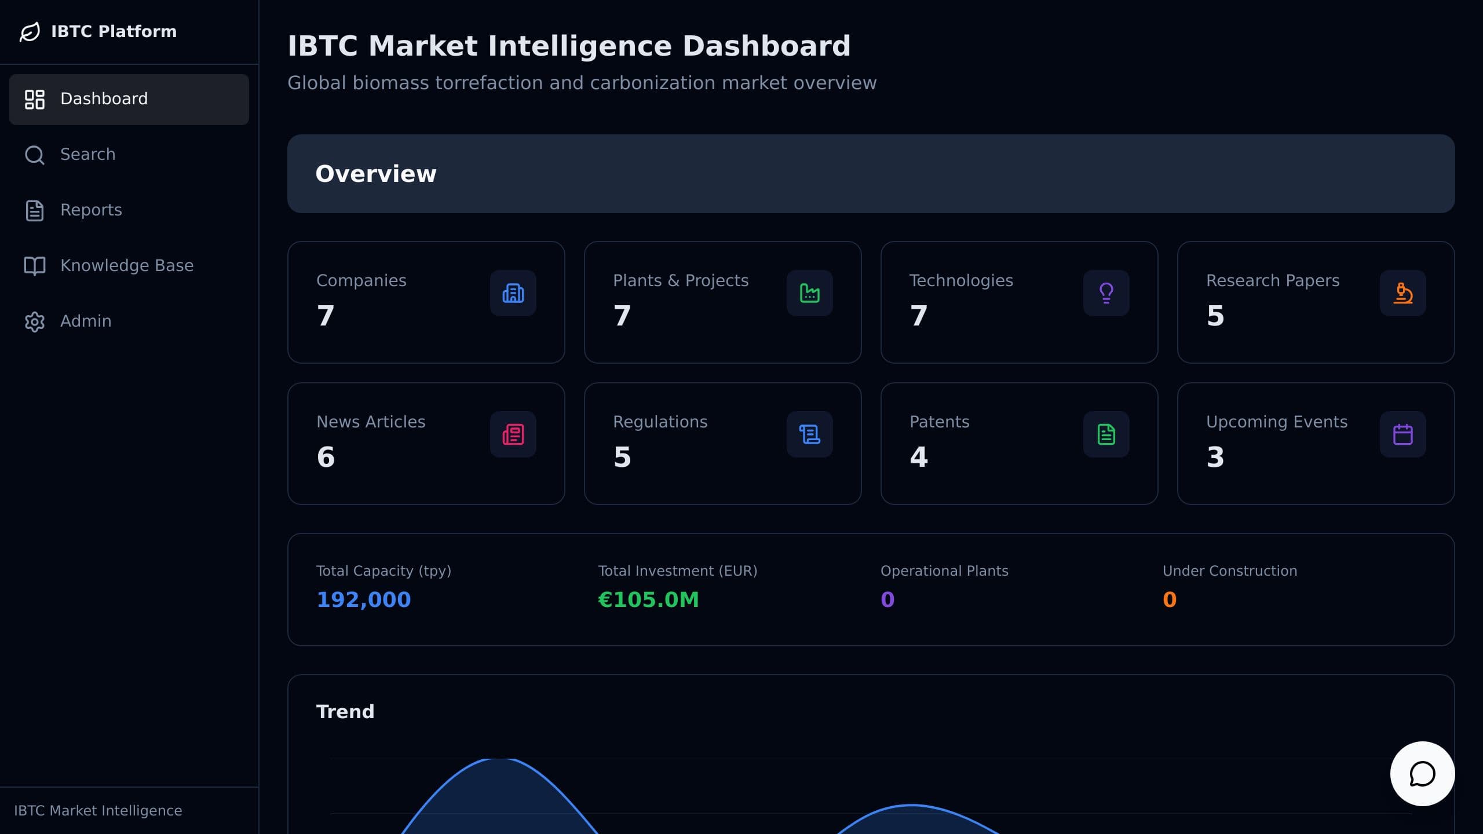Click the Operational Plants label

coord(944,571)
